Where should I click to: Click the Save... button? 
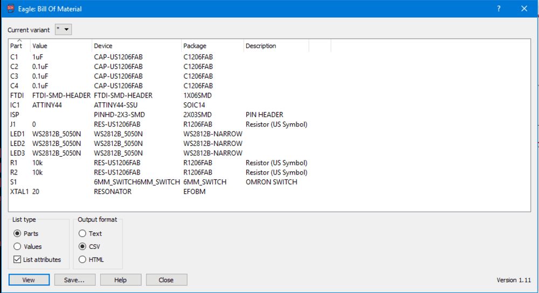tap(74, 280)
